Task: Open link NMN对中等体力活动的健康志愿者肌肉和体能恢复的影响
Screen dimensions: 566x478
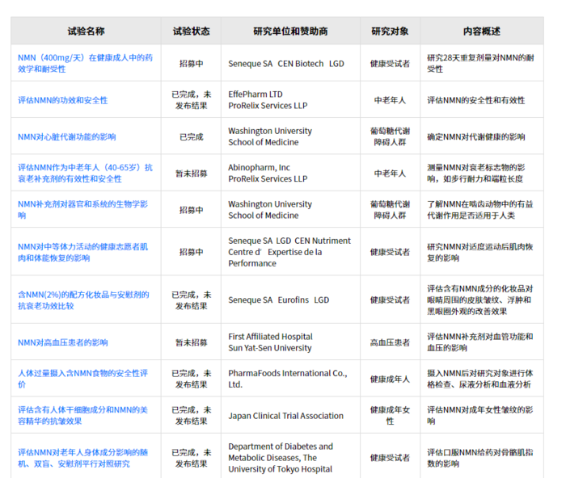Action: coord(83,252)
